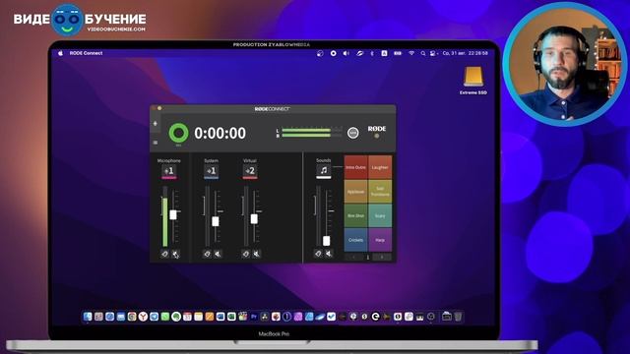The width and height of the screenshot is (630, 354).
Task: Open Microsoft Word from the Dock
Action: pos(220,317)
